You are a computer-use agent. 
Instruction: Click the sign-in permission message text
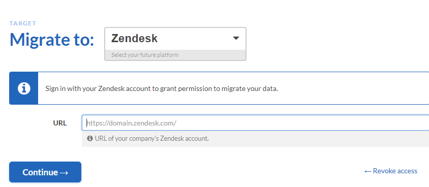(162, 88)
